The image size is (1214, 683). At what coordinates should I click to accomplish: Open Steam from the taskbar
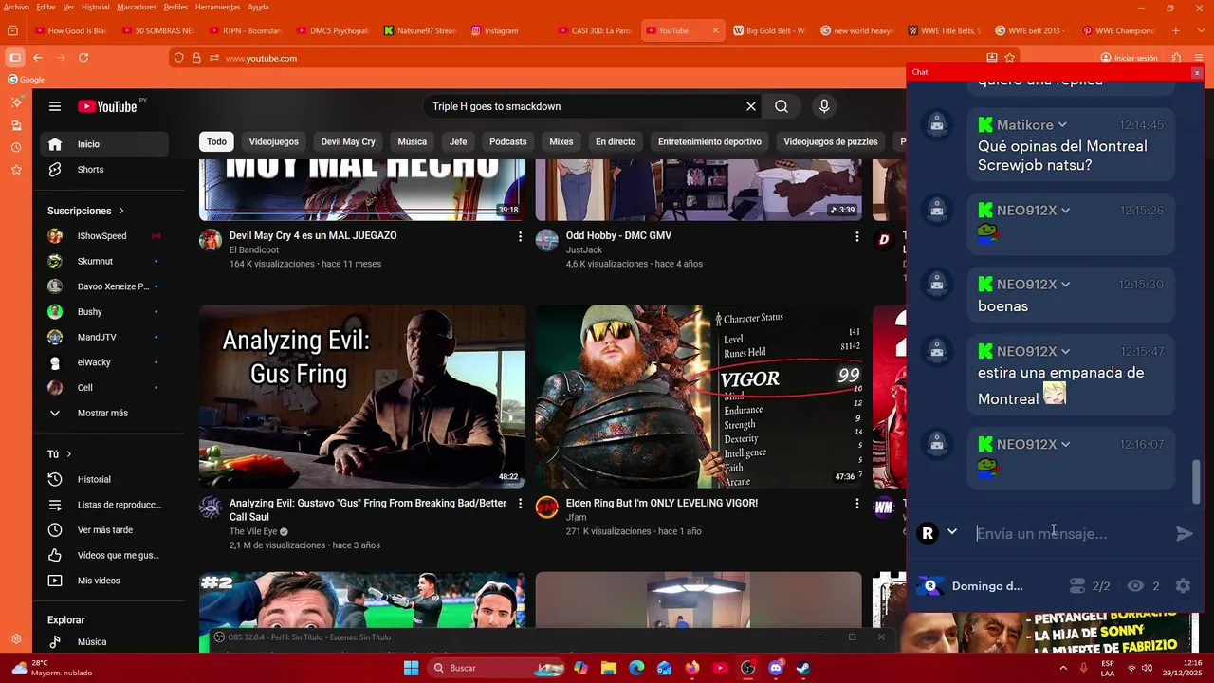(803, 668)
